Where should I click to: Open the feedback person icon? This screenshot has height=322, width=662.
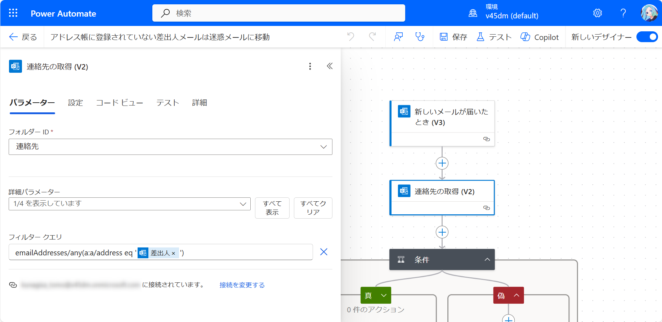pos(398,37)
